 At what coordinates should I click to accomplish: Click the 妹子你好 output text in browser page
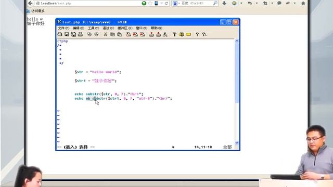(x=35, y=23)
